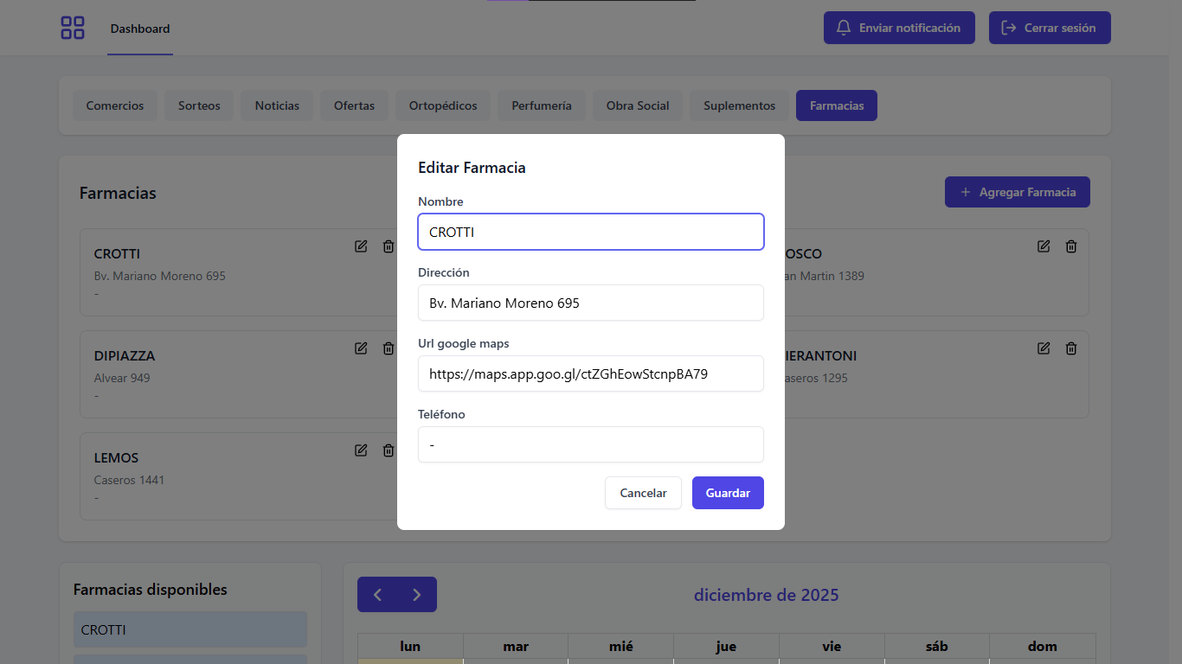The width and height of the screenshot is (1182, 664).
Task: Cancel the Editar Farmacia dialog
Action: coord(643,493)
